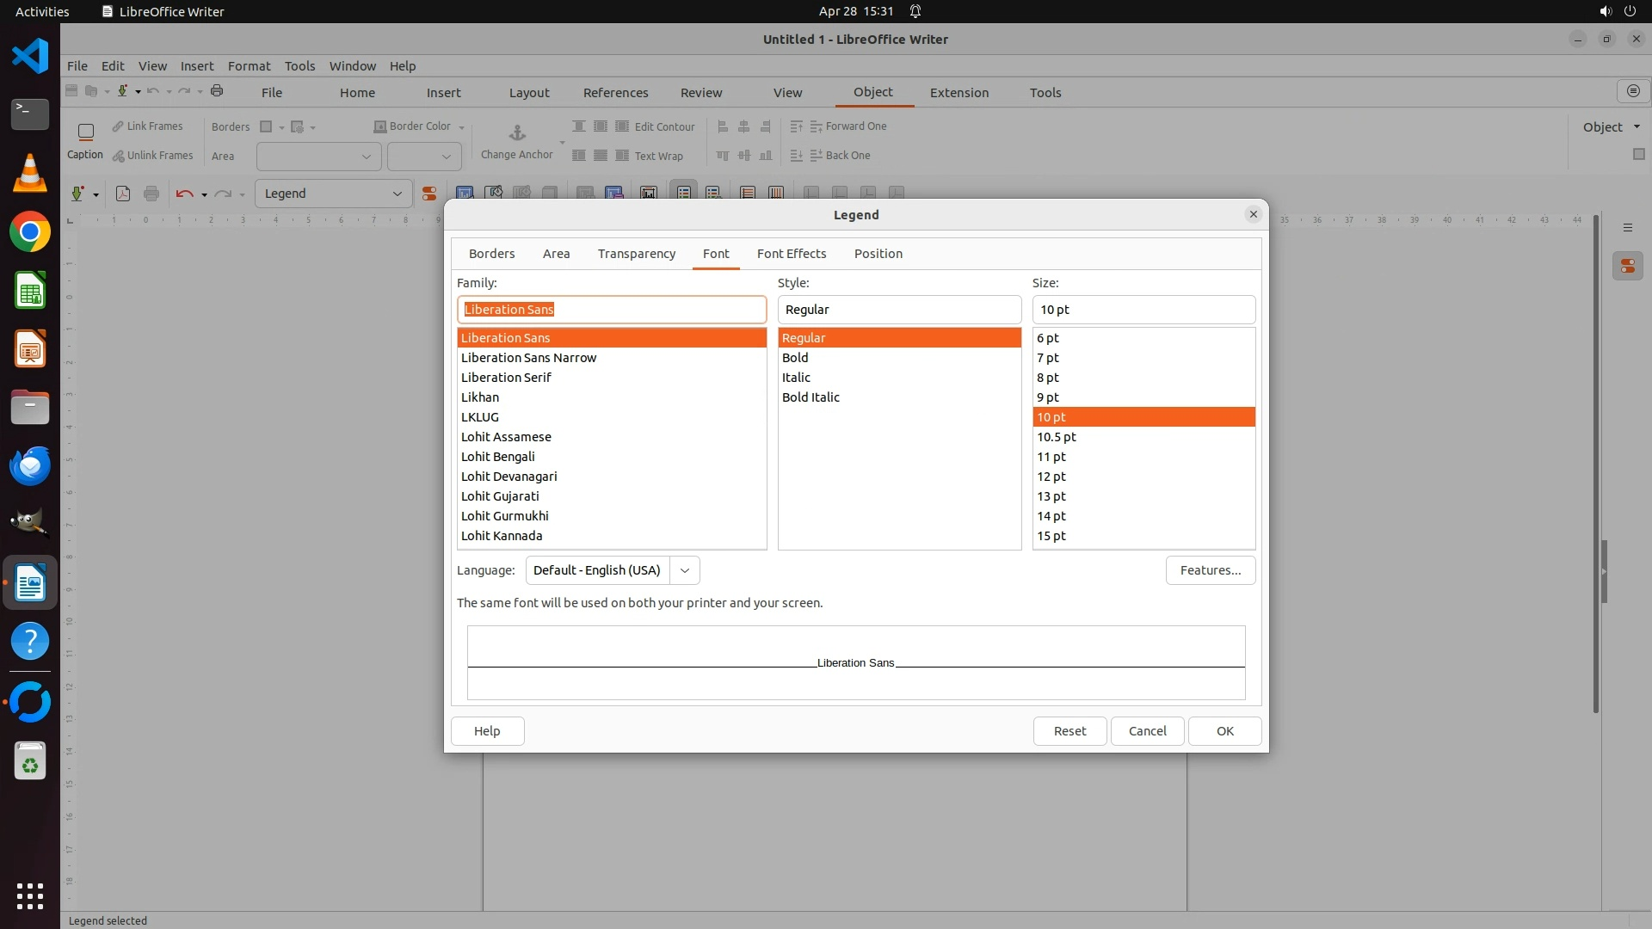Click the Unlink Frames icon
Screen dimensions: 1652x929
119,156
